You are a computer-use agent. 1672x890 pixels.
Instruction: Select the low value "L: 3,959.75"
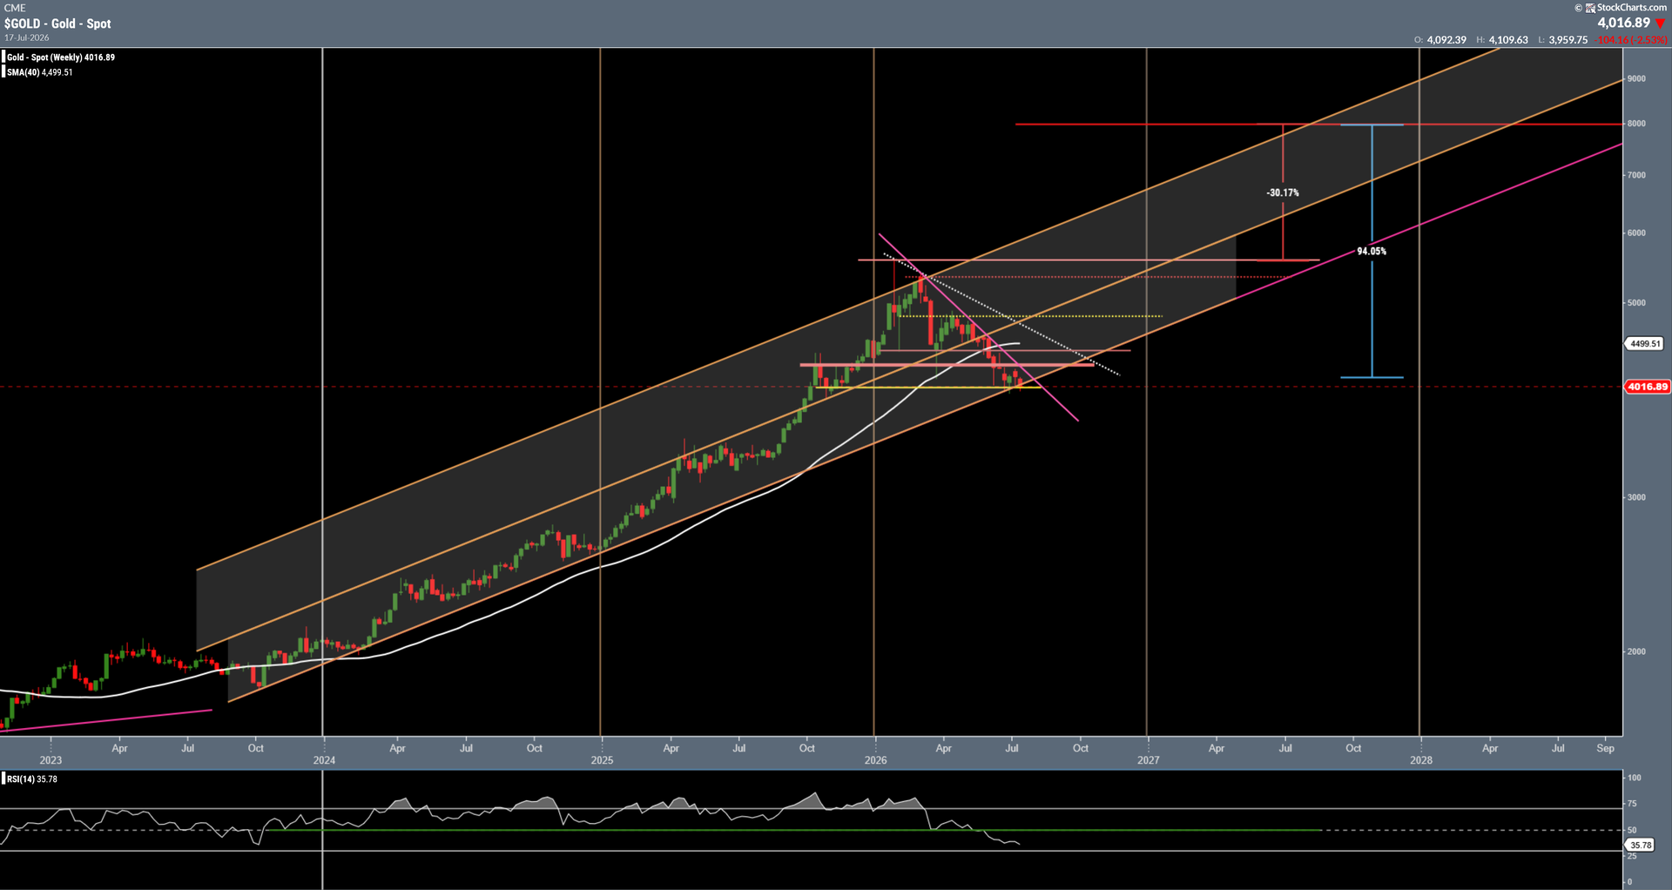coord(1563,40)
